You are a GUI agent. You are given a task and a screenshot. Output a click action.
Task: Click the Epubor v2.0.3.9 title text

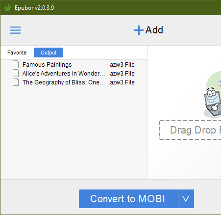[34, 8]
